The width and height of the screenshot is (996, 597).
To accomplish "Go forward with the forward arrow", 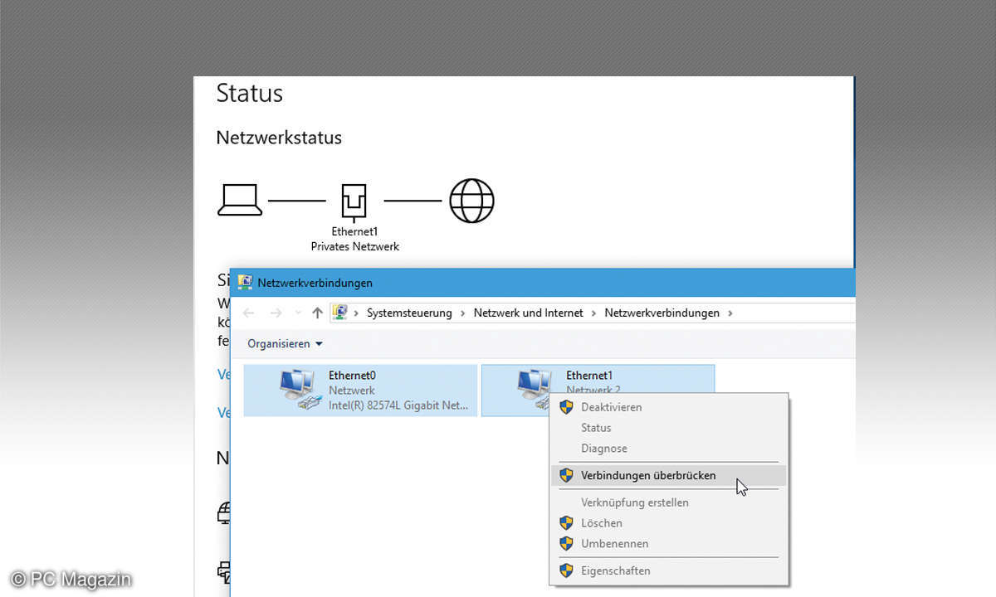I will (276, 313).
